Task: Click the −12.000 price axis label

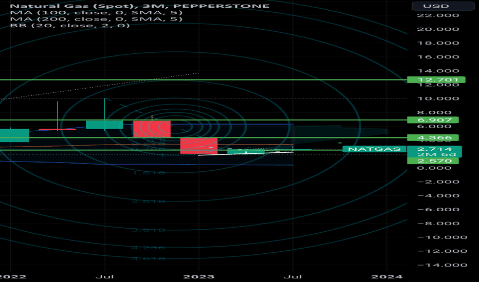Action: 441,251
